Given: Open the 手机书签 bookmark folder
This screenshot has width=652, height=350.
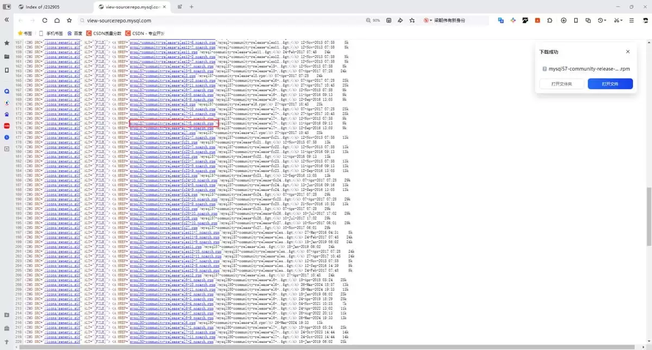Looking at the screenshot, I should pos(51,33).
